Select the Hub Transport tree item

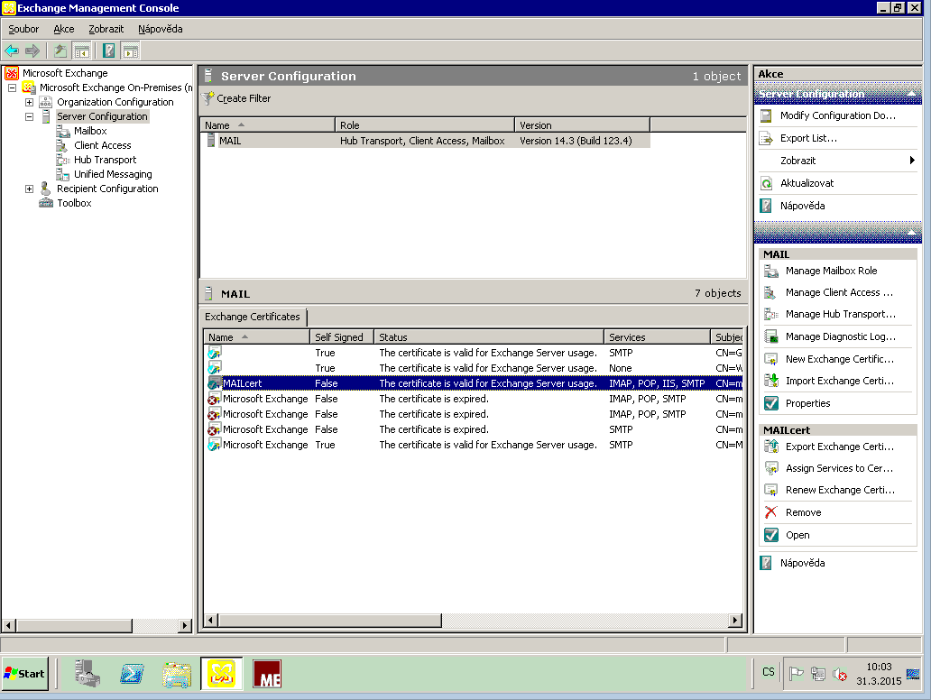(105, 160)
